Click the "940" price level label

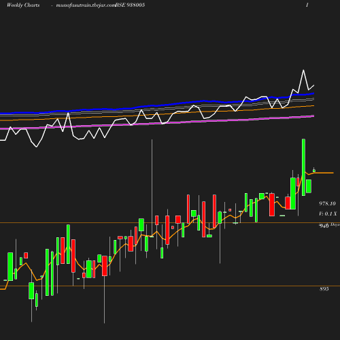[x=324, y=226]
